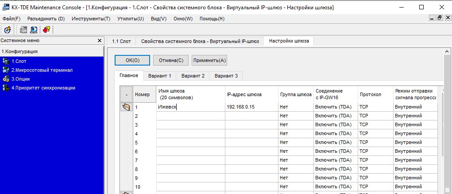Click the minus corner header cell
The width and height of the screenshot is (452, 194).
(x=126, y=94)
